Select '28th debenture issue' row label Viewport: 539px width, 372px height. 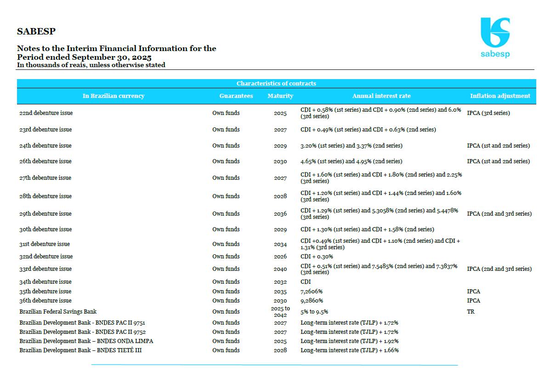45,196
